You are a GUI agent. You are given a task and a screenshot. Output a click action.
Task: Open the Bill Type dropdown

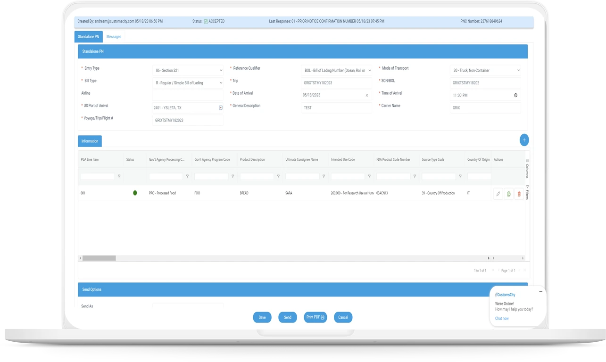click(220, 82)
